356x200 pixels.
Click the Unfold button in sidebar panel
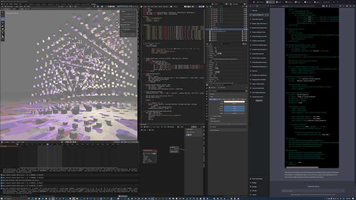pos(128,14)
